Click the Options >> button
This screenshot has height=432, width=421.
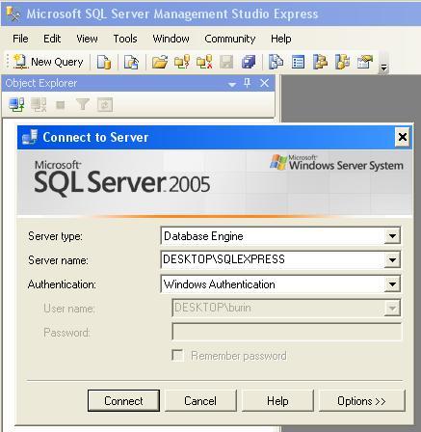(362, 401)
